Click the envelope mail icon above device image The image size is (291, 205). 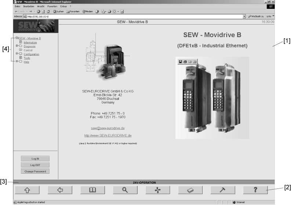click(190, 62)
